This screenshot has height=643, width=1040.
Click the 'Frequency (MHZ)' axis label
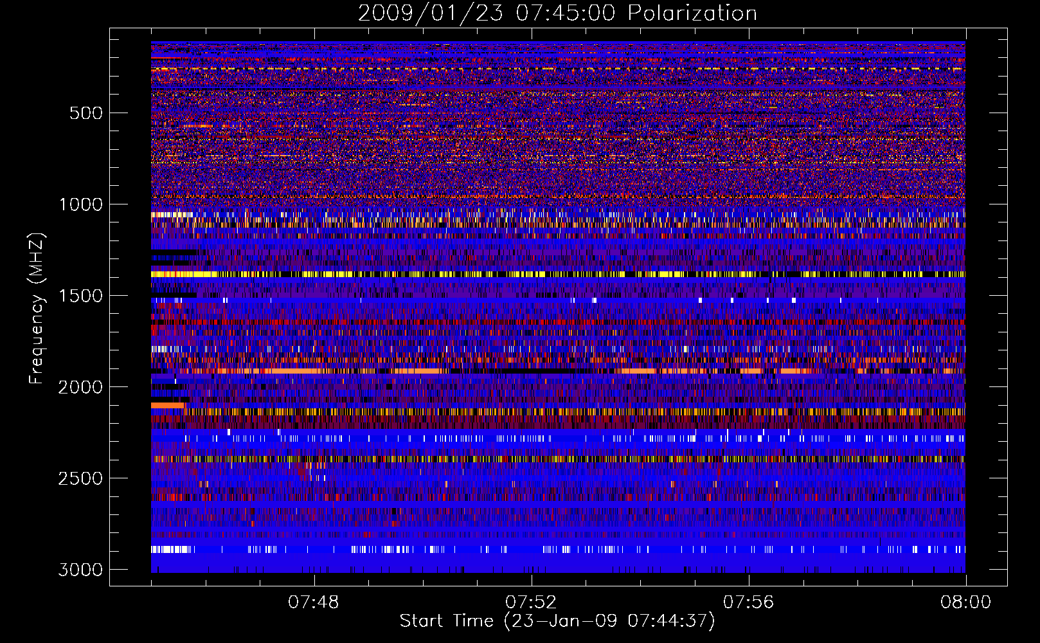(x=37, y=309)
